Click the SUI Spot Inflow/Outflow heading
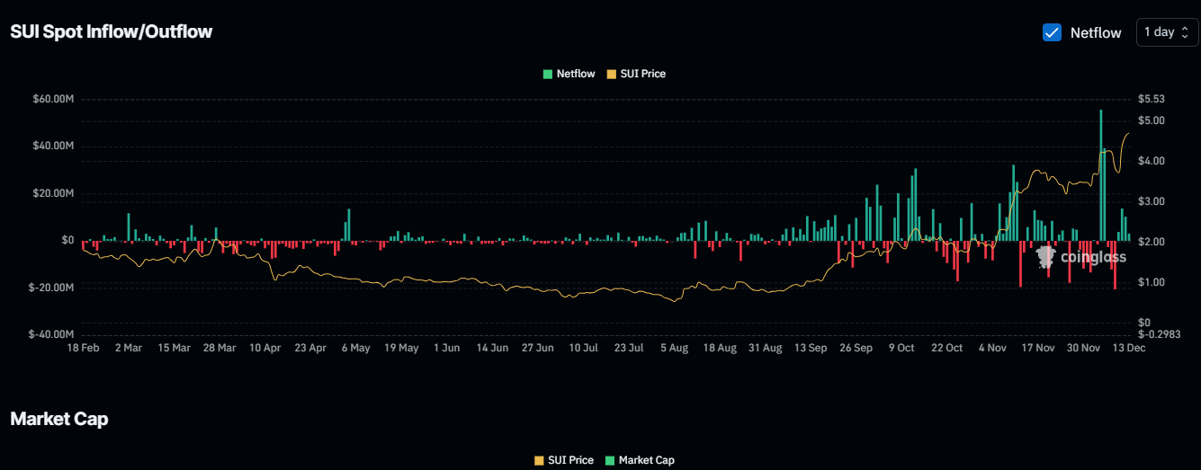The height and width of the screenshot is (470, 1201). 111,32
